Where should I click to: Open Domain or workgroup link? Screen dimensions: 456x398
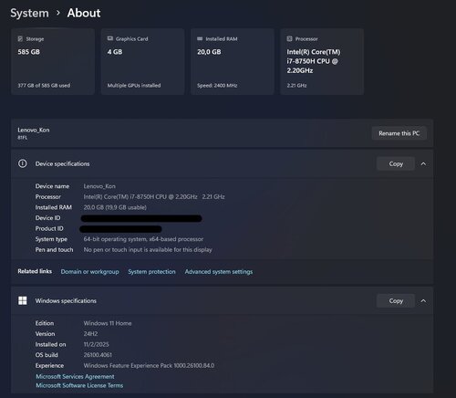[x=89, y=272]
